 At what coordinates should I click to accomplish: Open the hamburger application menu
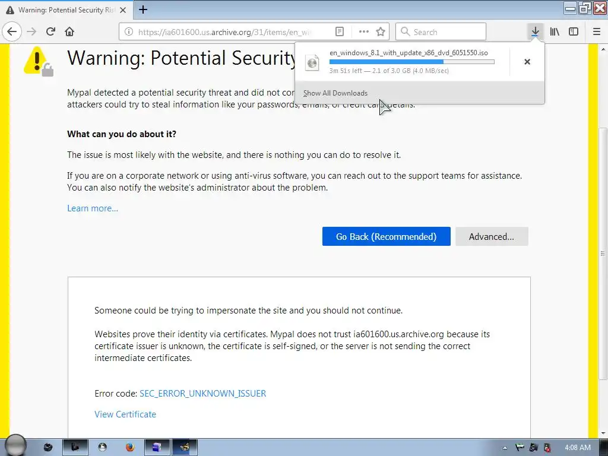597,31
